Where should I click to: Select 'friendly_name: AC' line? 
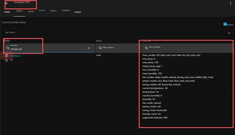152,114
